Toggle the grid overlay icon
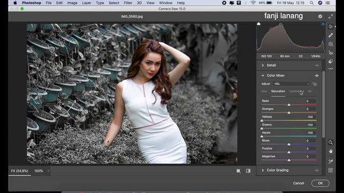Viewport: 344px width, 193px height. (331, 170)
